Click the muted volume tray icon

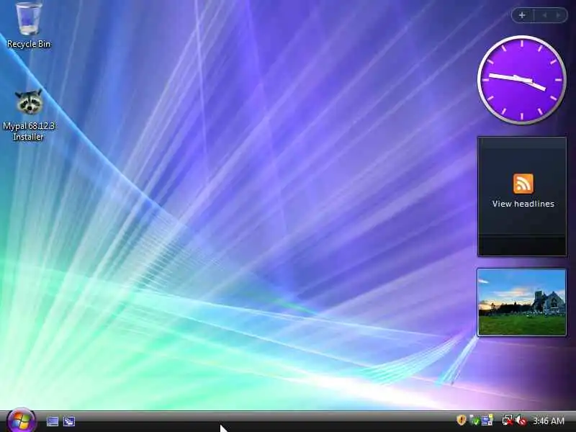tap(521, 420)
